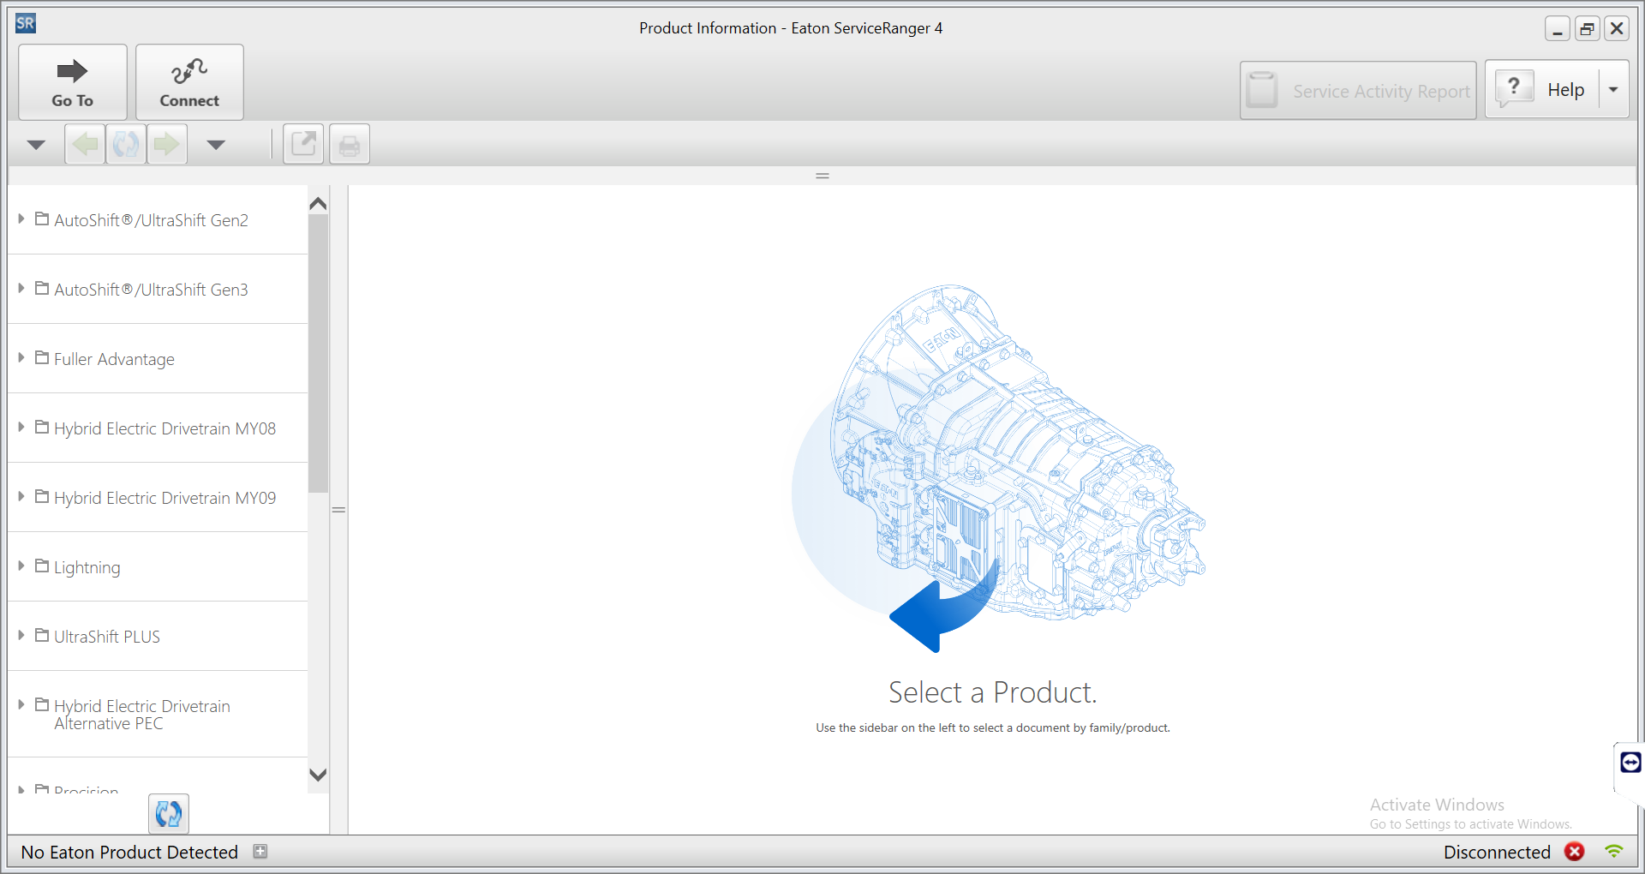Screen dimensions: 1645x874
Task: Click the Select a Product heading
Action: (992, 692)
